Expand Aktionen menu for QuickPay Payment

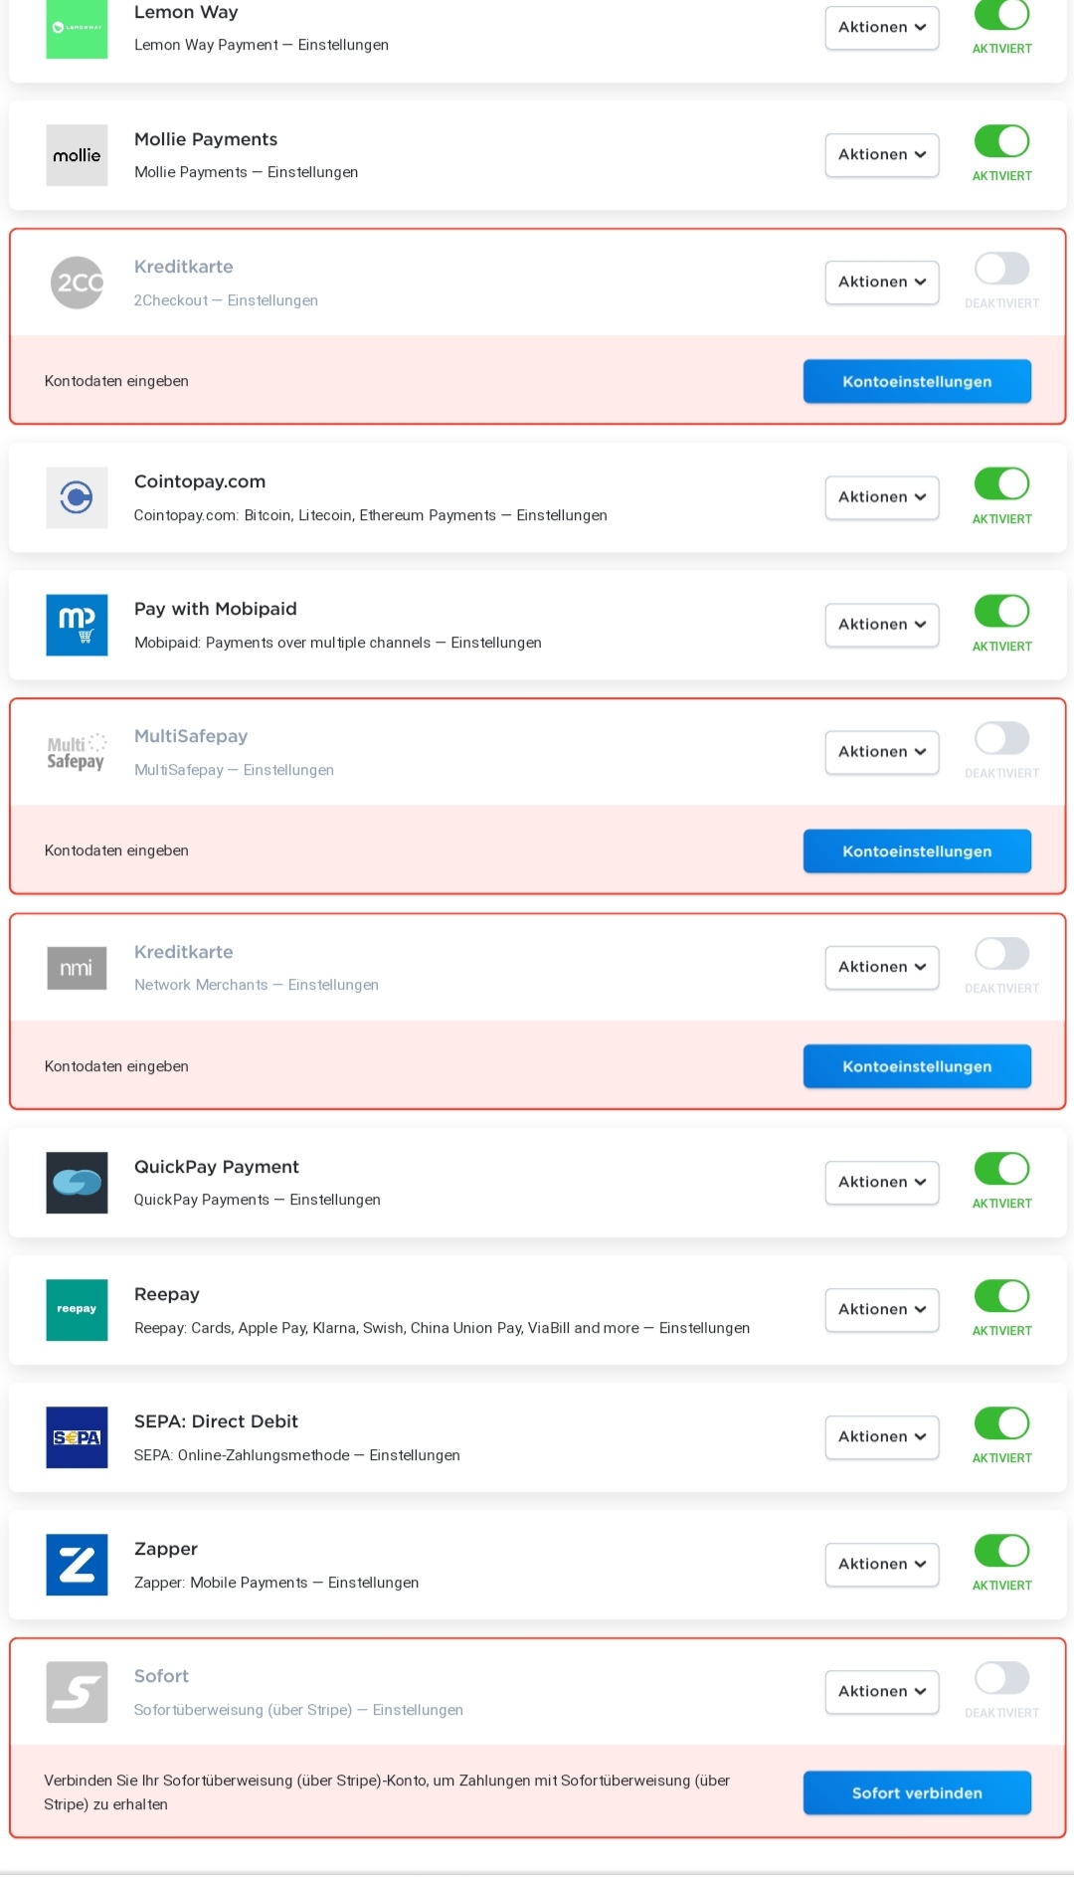881,1182
